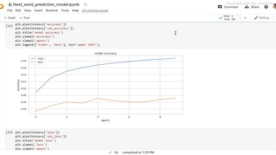Select cell 32 execution count marker
Viewport: 276px width, 155px height.
pyautogui.click(x=9, y=26)
